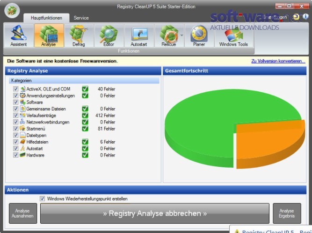The width and height of the screenshot is (312, 233).
Task: Open the Defrag registry tool
Action: (x=79, y=35)
